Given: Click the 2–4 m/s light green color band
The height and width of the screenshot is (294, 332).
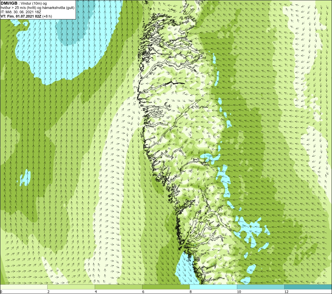Looking at the screenshot, I should (x=71, y=287).
